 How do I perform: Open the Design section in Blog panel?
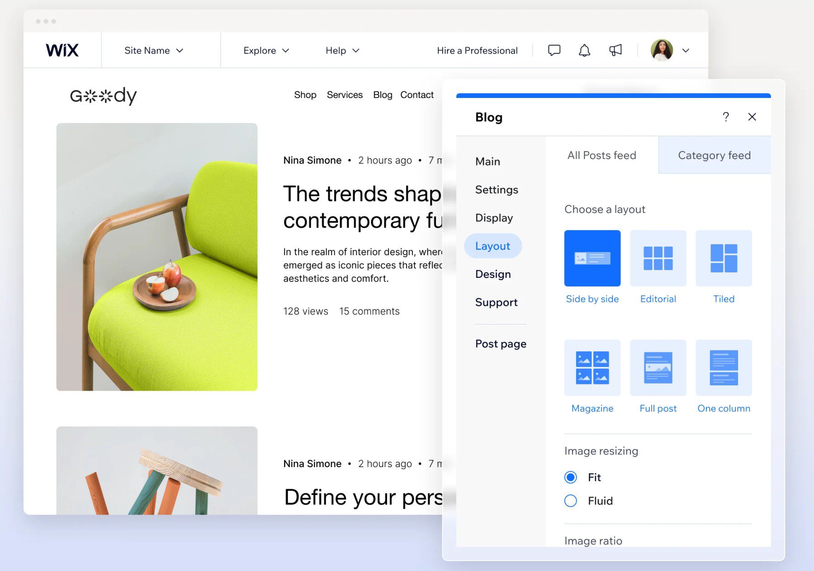pos(492,274)
